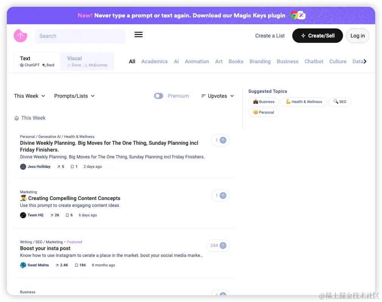
Task: Select the SEO suggested topic chip
Action: [x=340, y=102]
